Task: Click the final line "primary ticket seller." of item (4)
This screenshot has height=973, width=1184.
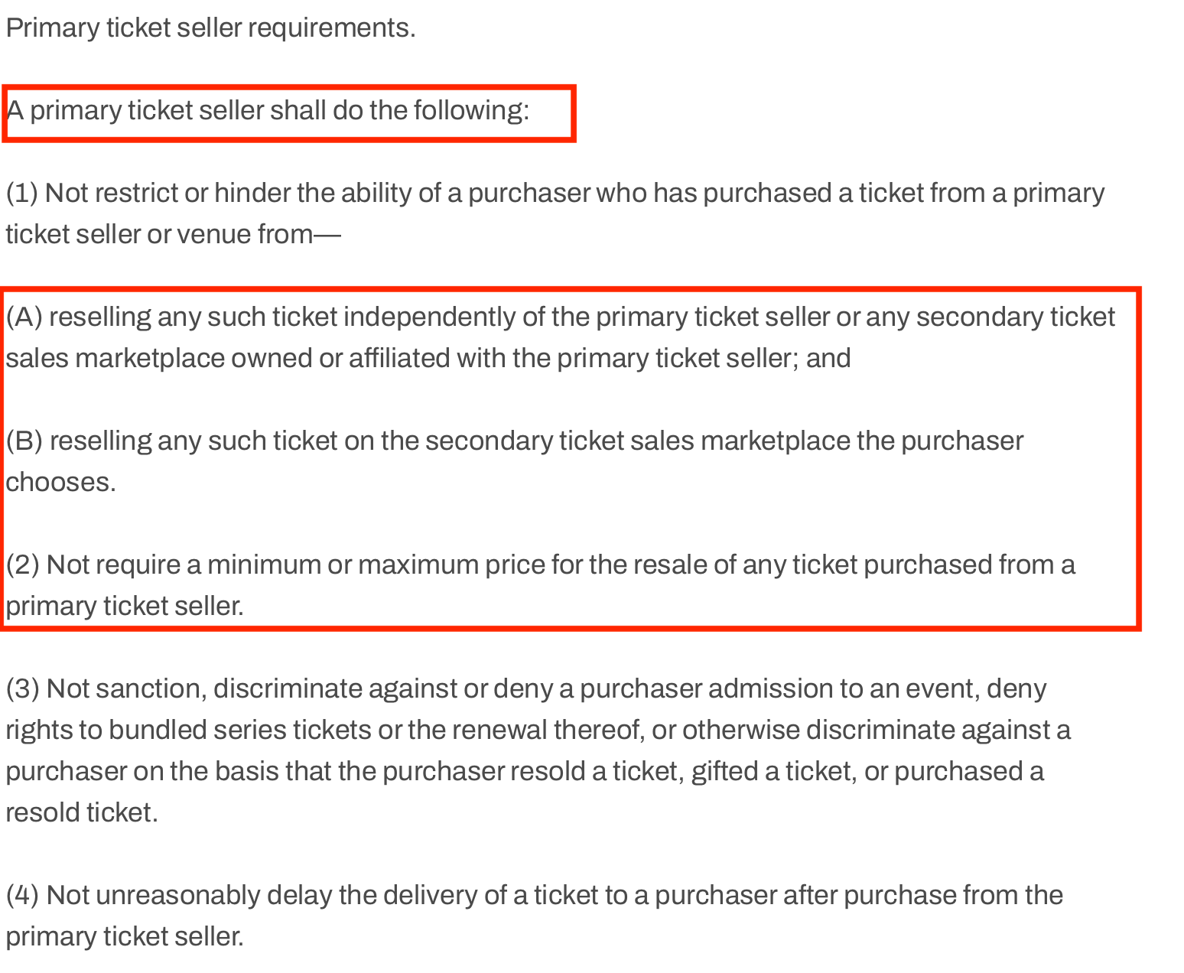Action: 125,937
